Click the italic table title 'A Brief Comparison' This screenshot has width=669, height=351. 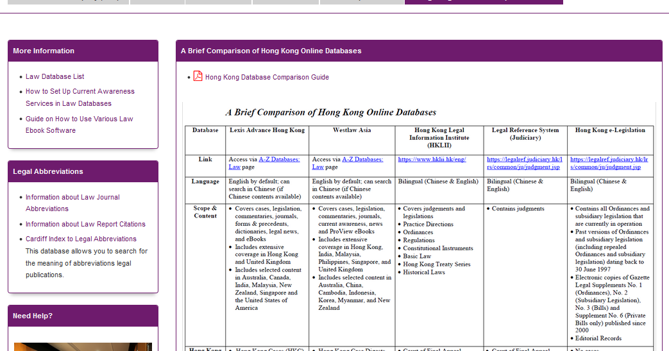tap(331, 112)
